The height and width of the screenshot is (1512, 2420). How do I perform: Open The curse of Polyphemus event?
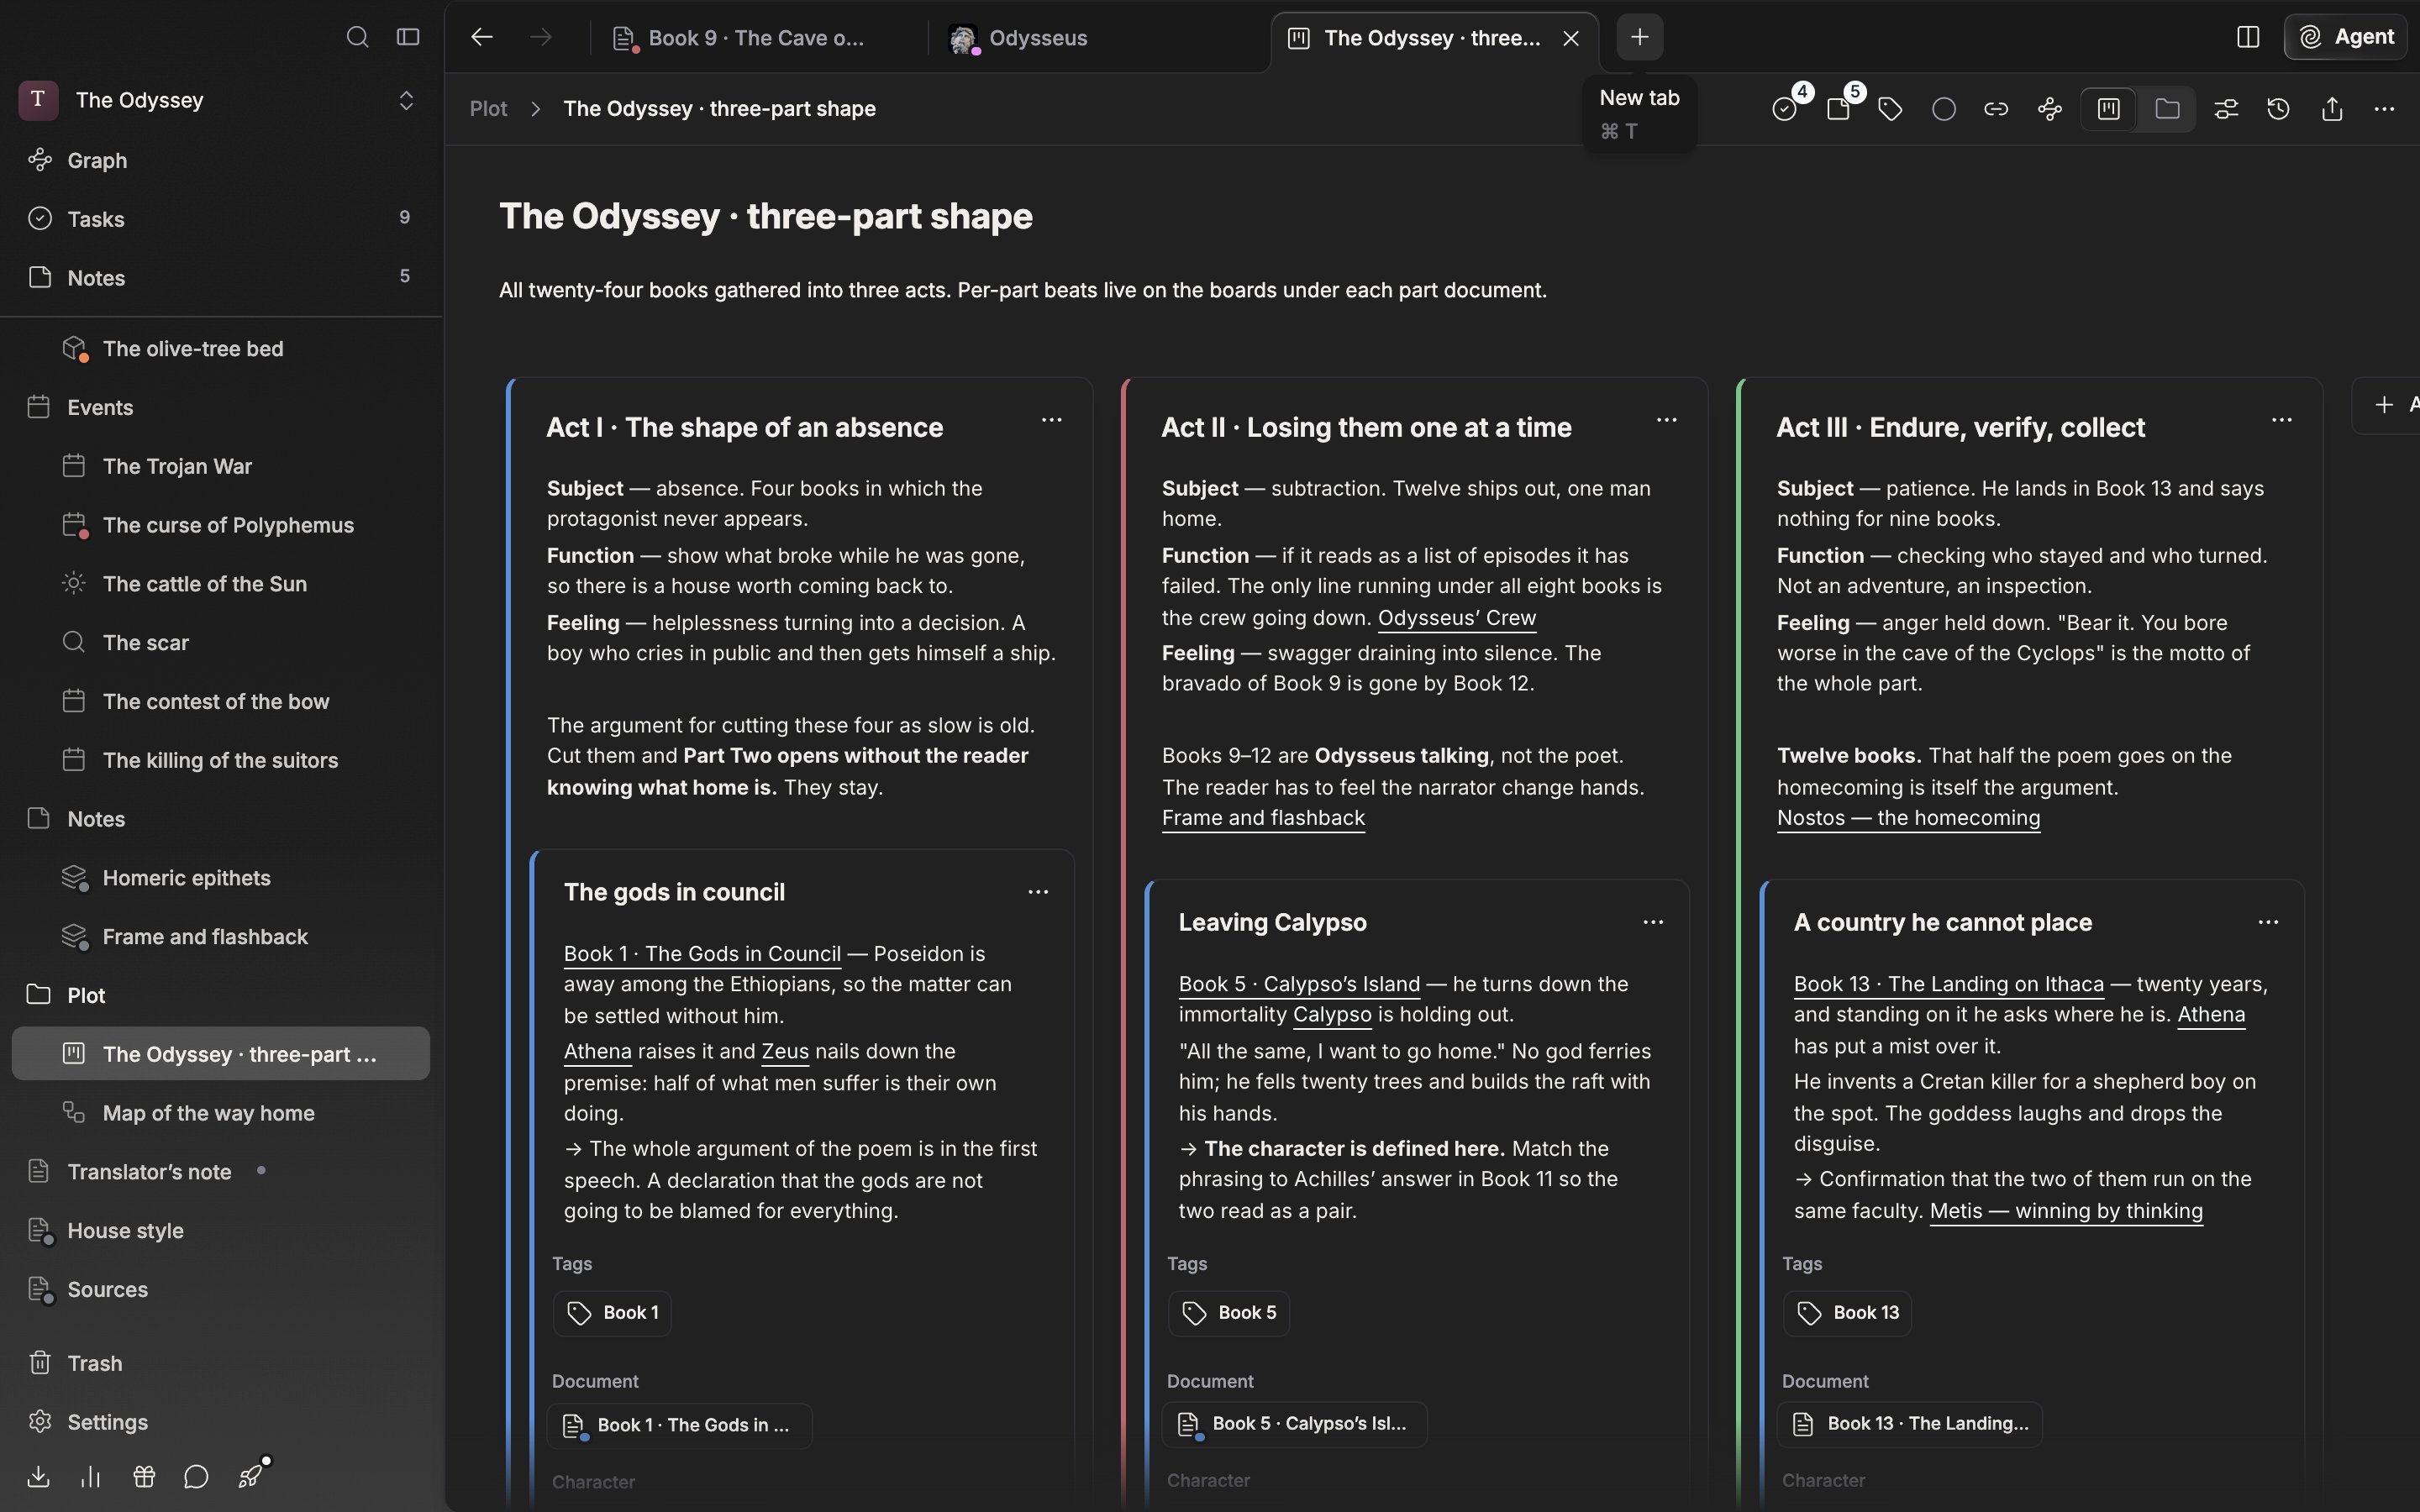point(221,525)
